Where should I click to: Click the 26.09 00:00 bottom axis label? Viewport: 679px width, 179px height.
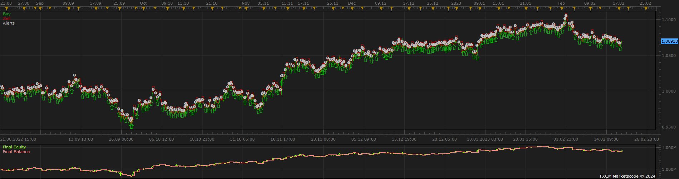pos(121,139)
